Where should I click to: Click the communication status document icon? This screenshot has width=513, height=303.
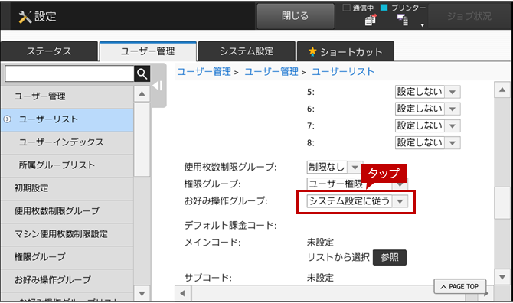[x=371, y=20]
